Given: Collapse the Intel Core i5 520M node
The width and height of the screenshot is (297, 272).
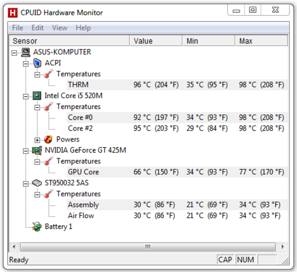Looking at the screenshot, I should [x=26, y=97].
